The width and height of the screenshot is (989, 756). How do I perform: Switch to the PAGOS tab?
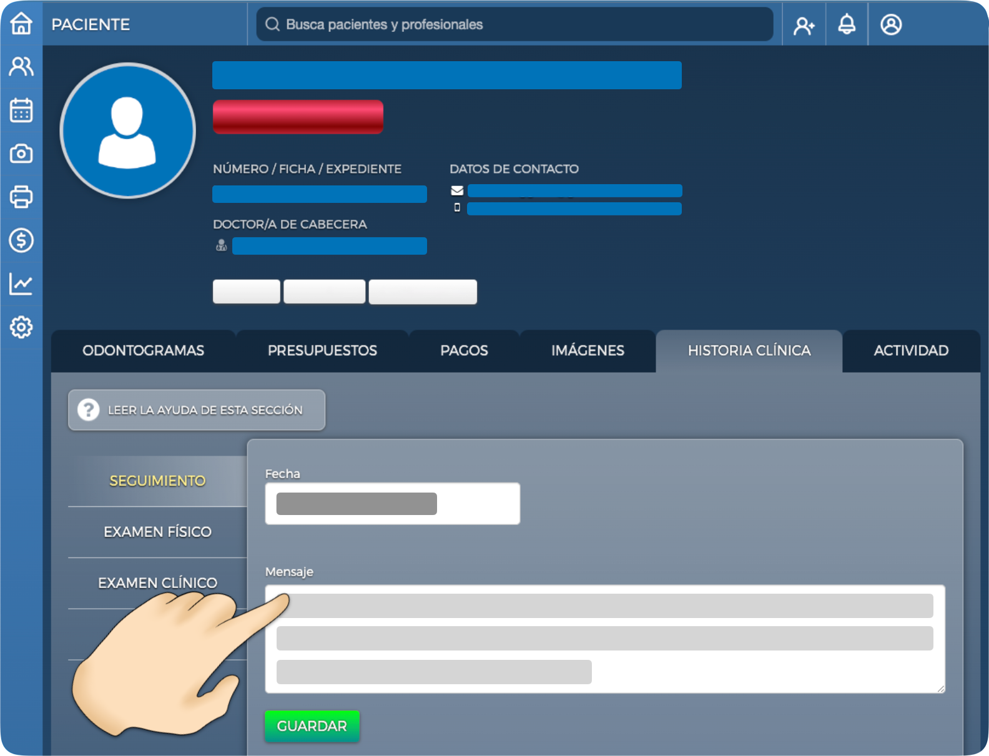pyautogui.click(x=464, y=351)
